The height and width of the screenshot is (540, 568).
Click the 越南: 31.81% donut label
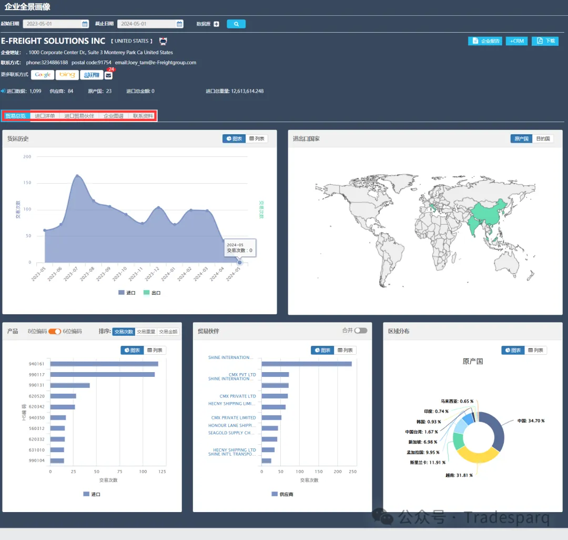[x=459, y=475]
